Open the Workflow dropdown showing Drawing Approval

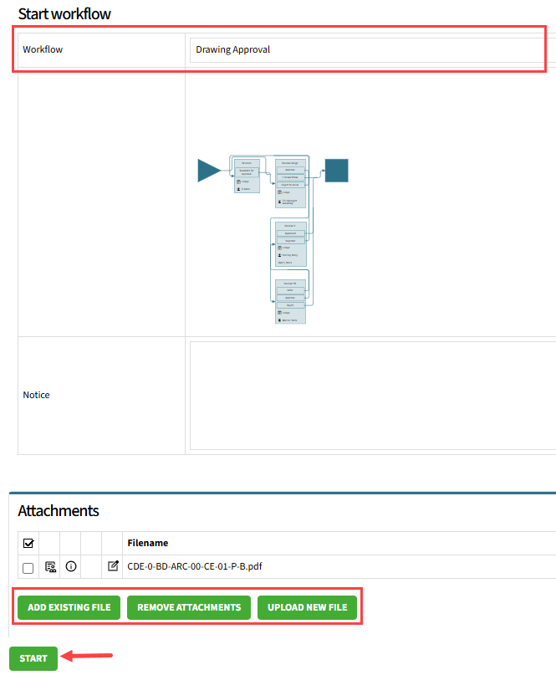coord(372,49)
